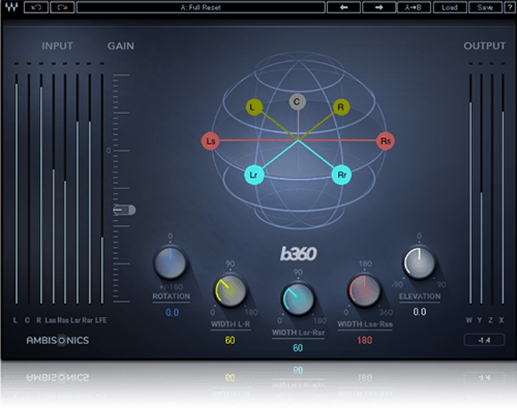Select the red Rs speaker node

(x=385, y=141)
